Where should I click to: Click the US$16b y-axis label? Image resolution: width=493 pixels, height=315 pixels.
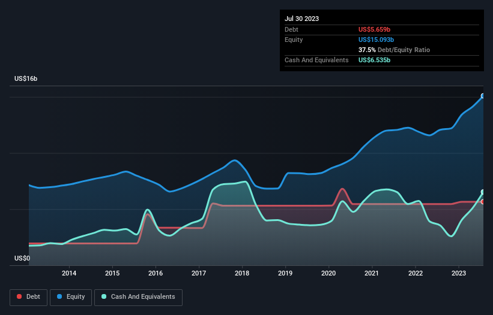26,78
